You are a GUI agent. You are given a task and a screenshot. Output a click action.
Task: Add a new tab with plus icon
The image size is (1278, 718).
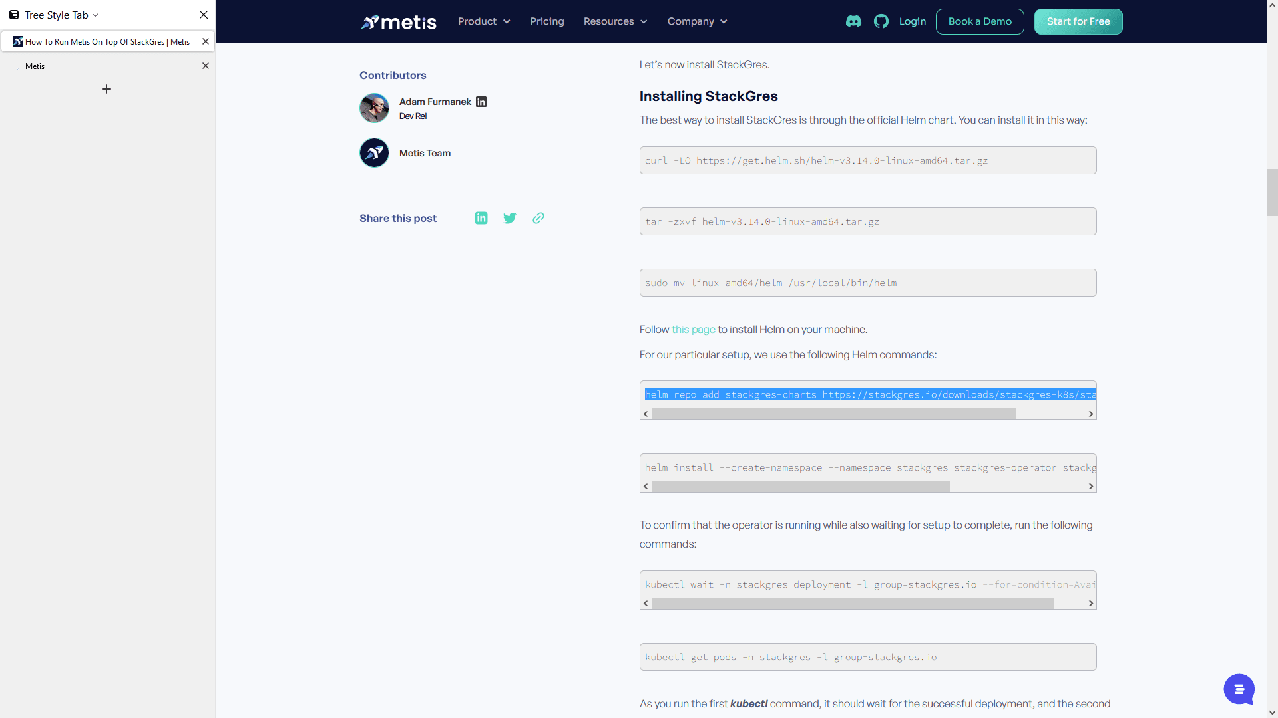click(106, 89)
